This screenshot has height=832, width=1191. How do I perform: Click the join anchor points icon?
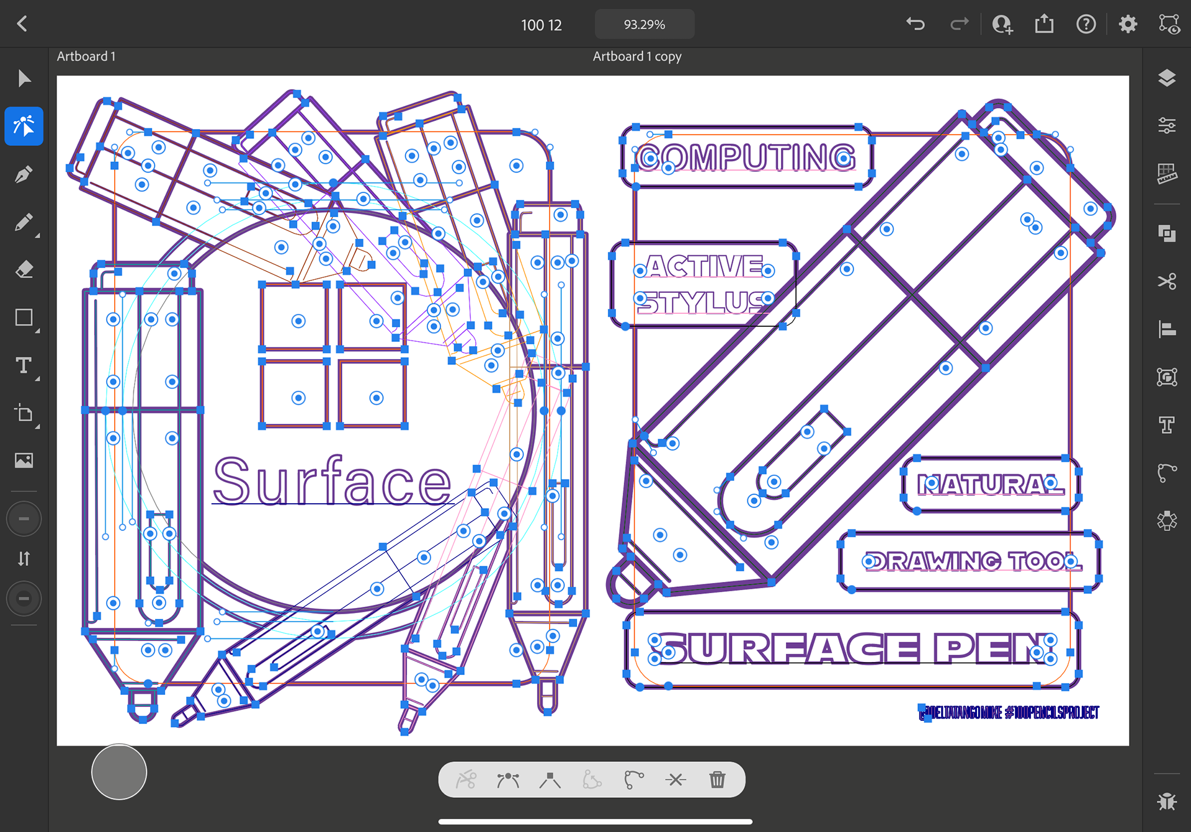pos(676,779)
